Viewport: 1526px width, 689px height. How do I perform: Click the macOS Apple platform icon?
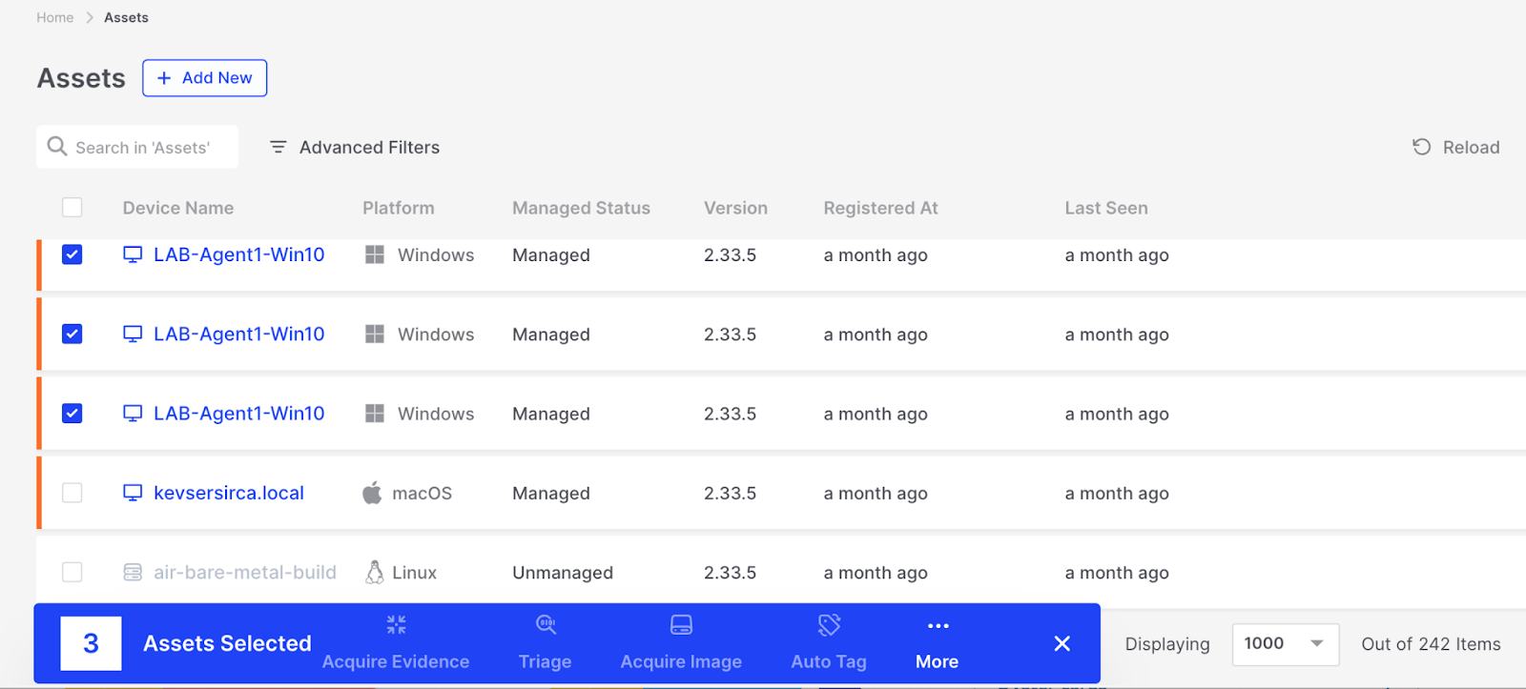372,493
